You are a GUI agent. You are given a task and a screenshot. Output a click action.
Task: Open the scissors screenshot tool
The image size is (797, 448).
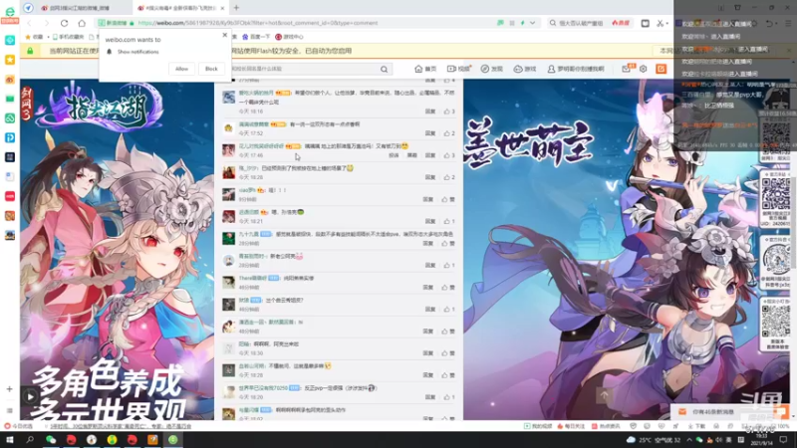660,23
